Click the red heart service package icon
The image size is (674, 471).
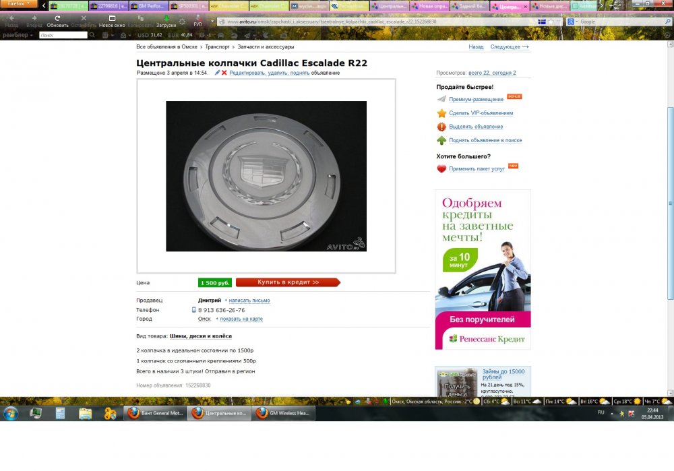pyautogui.click(x=441, y=168)
